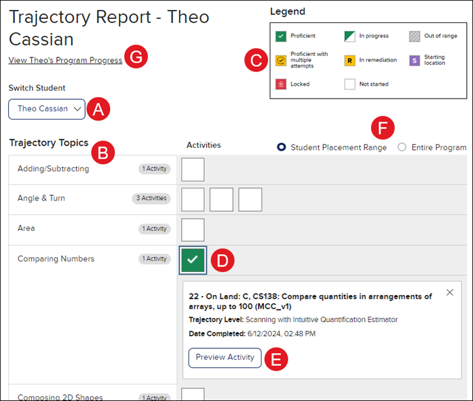Click the Proficient with multiple attempts icon

click(x=280, y=61)
